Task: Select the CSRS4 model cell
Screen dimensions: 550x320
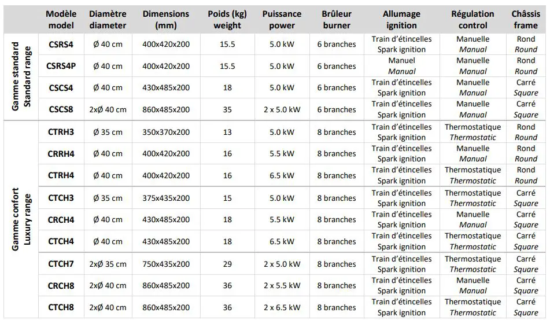Action: 61,44
